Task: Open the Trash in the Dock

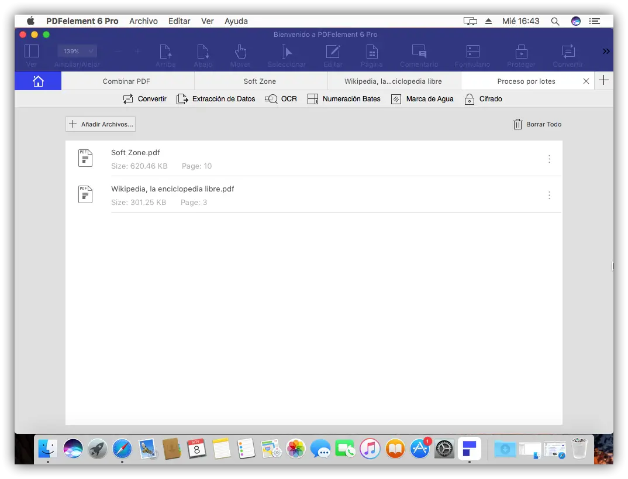Action: pos(579,448)
